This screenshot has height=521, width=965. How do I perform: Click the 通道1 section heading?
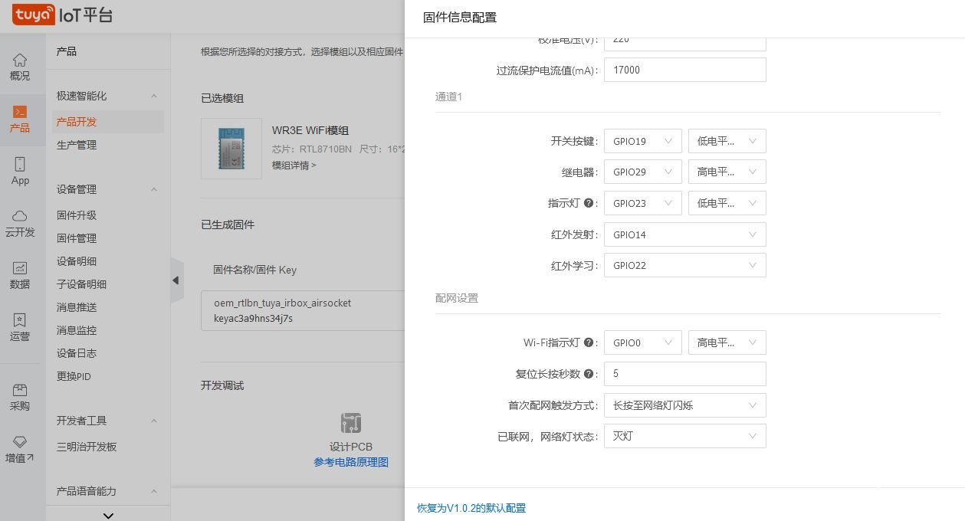(x=448, y=97)
